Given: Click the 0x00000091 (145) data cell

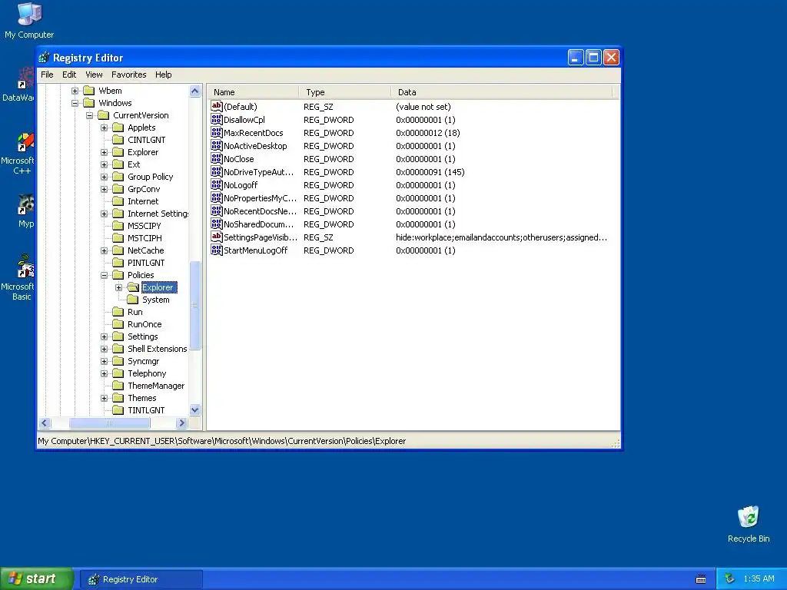Looking at the screenshot, I should pyautogui.click(x=430, y=172).
